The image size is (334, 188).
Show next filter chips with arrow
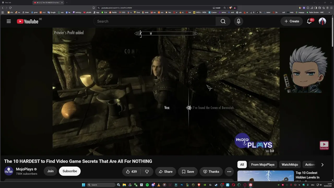[x=322, y=164]
